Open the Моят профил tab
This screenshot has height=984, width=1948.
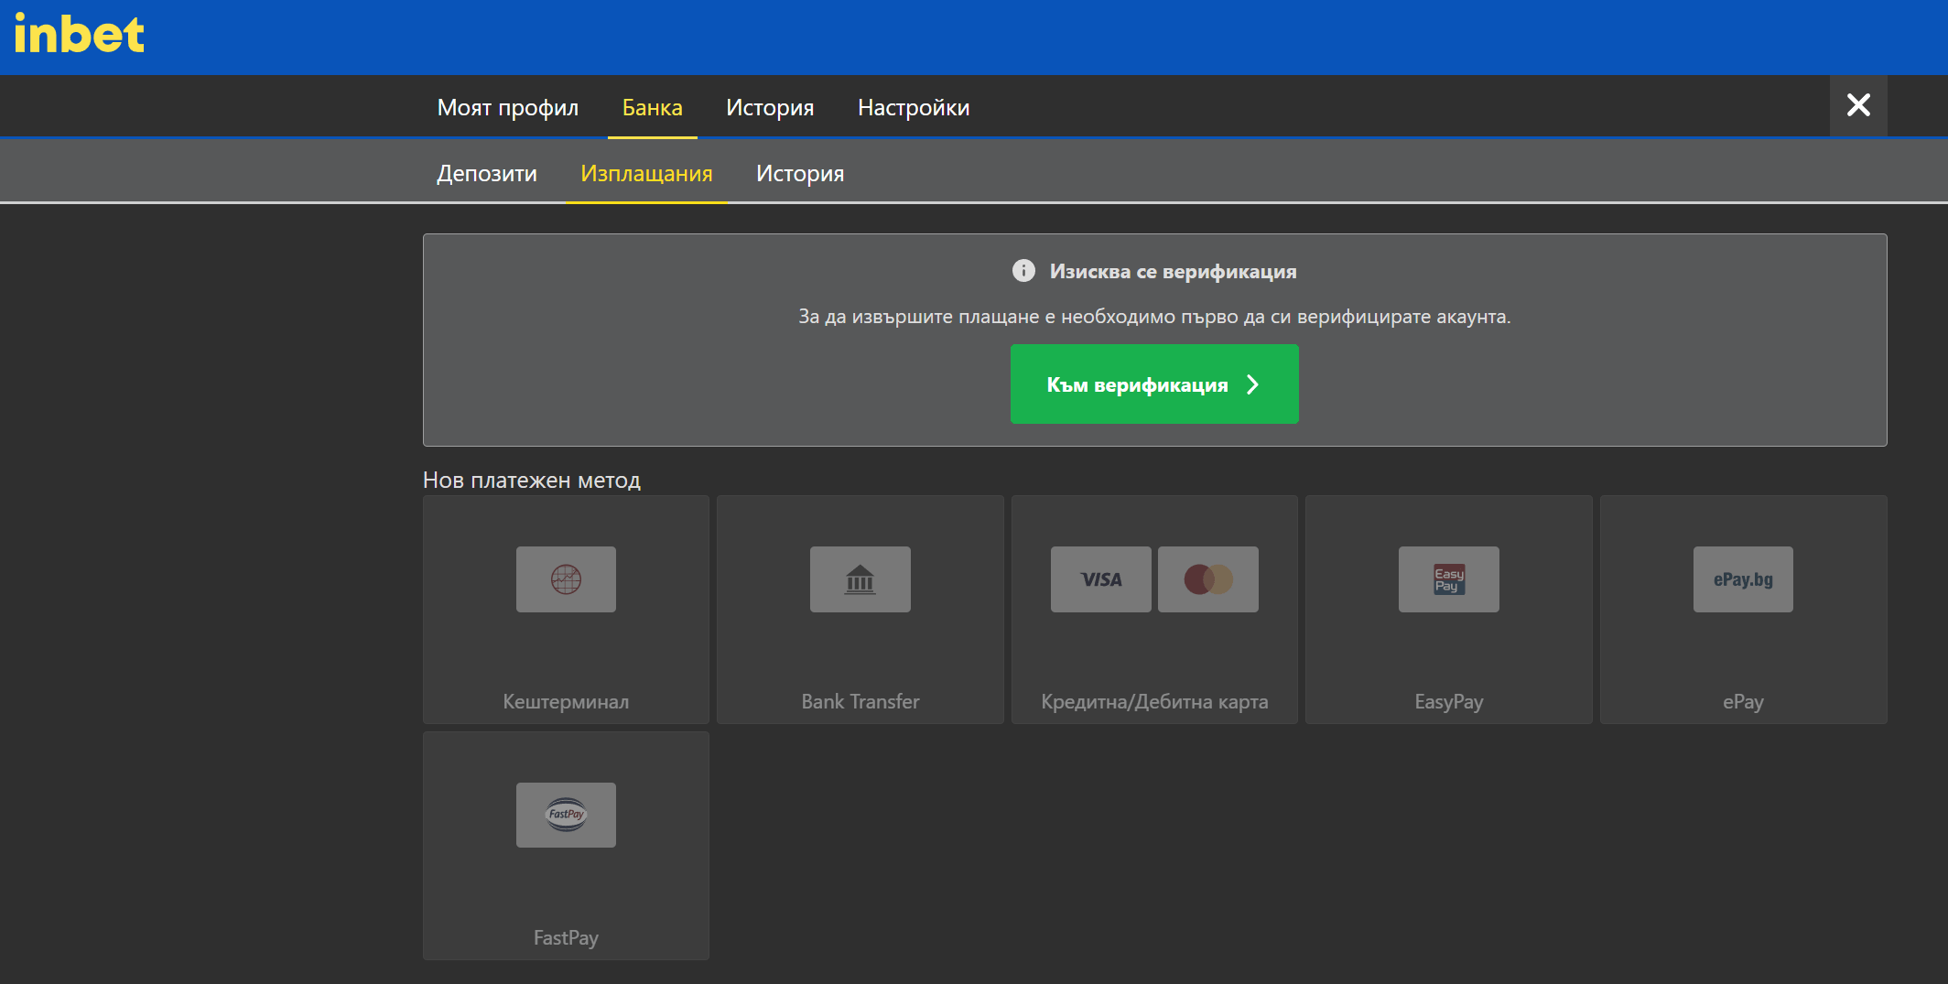508,107
